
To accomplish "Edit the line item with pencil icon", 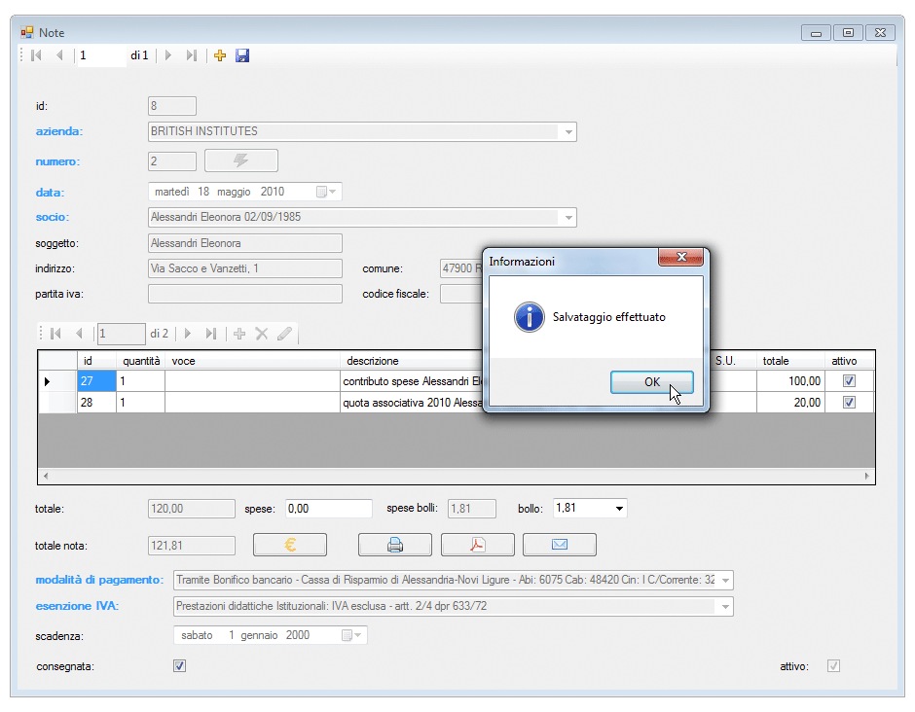I will pos(284,334).
